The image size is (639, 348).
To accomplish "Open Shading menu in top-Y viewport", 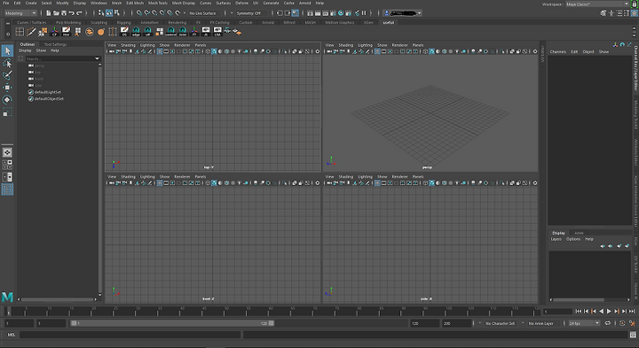I will coord(128,45).
